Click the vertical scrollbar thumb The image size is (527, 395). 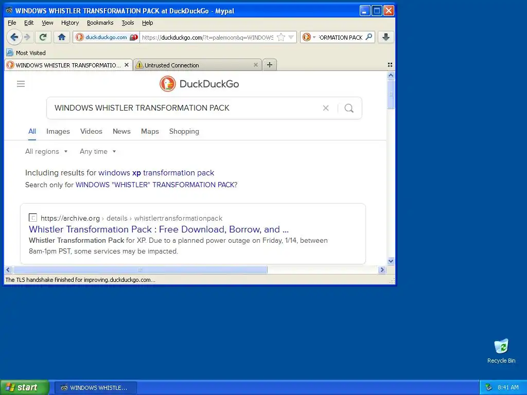(x=391, y=95)
